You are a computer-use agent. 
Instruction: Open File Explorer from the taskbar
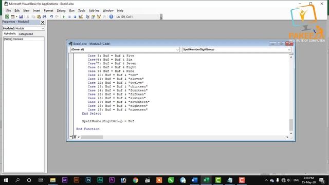point(53,180)
